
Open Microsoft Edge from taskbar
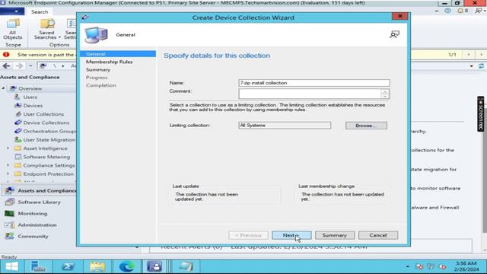point(126,266)
